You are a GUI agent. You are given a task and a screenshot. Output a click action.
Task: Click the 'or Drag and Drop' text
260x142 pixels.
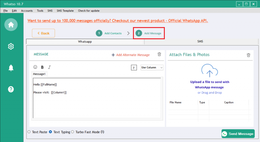[x=209, y=93]
